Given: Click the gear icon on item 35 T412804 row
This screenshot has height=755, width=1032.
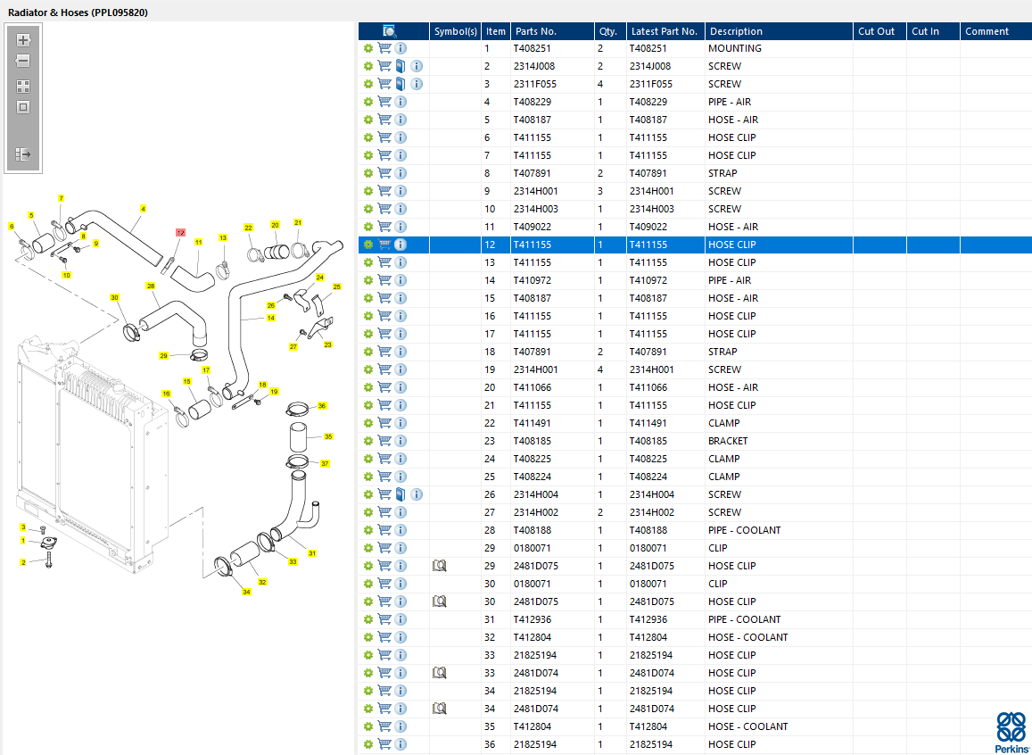Looking at the screenshot, I should [367, 726].
